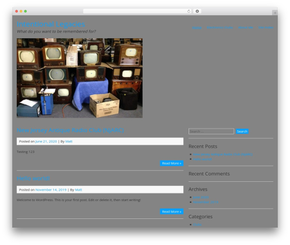Click the 'Recent Posts' sidebar heading
The width and height of the screenshot is (290, 245).
tap(203, 147)
